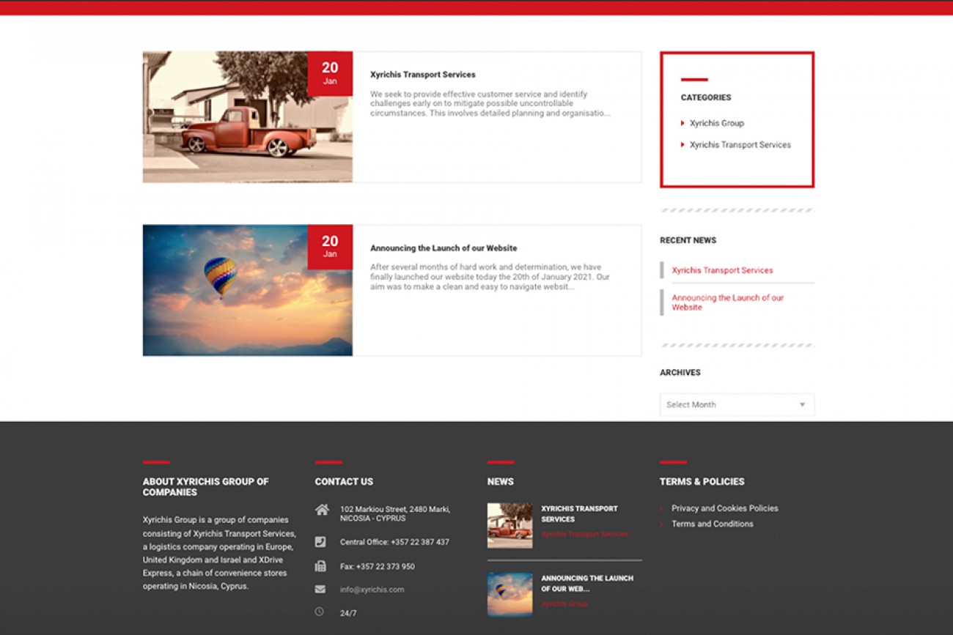Open the Xyrichis Group category
The width and height of the screenshot is (953, 635).
coord(716,124)
